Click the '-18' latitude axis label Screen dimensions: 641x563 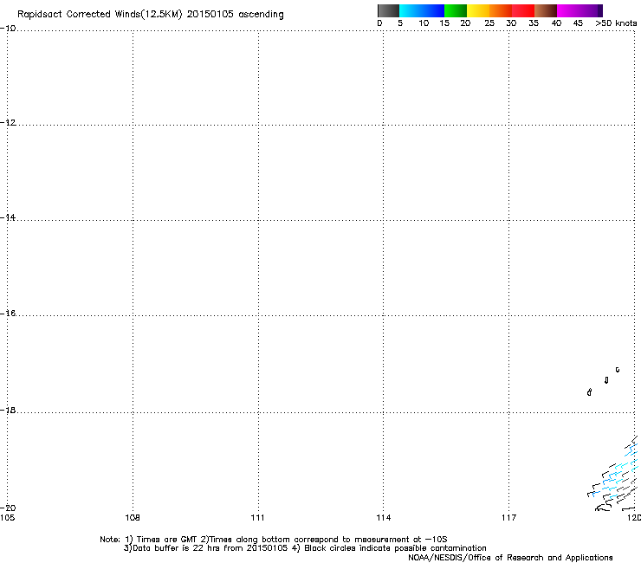[x=8, y=410]
